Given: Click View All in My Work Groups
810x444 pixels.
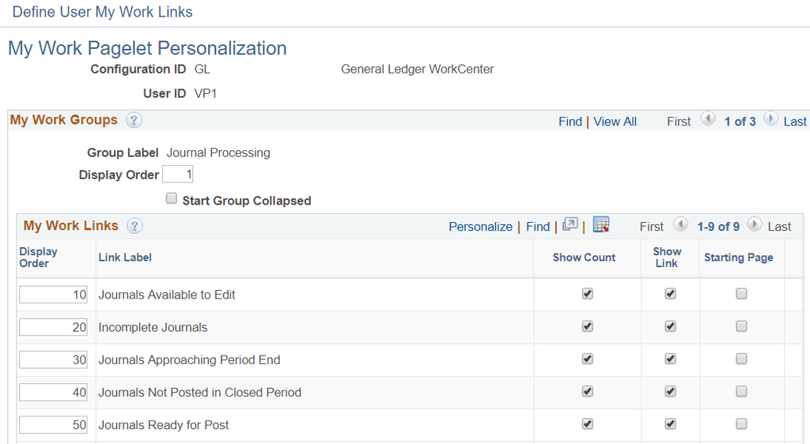Looking at the screenshot, I should (x=615, y=122).
